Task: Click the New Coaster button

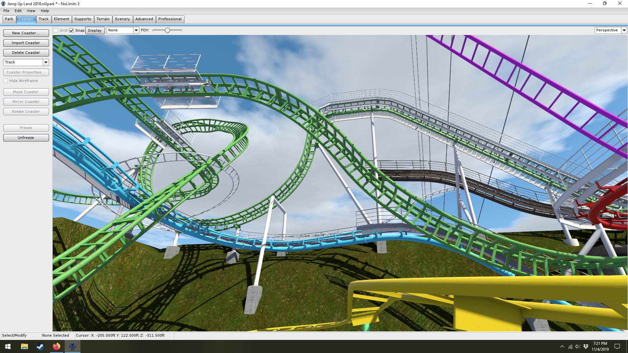Action: (x=26, y=33)
